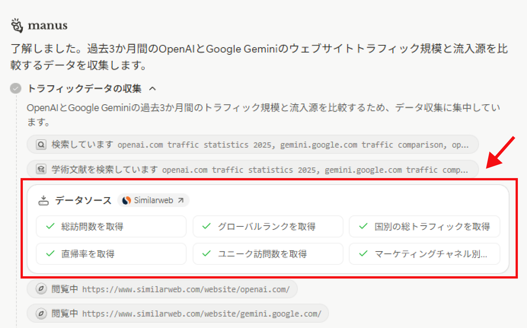Open the ユニーク訪問数を取得 item
This screenshot has width=527, height=328.
(x=268, y=254)
